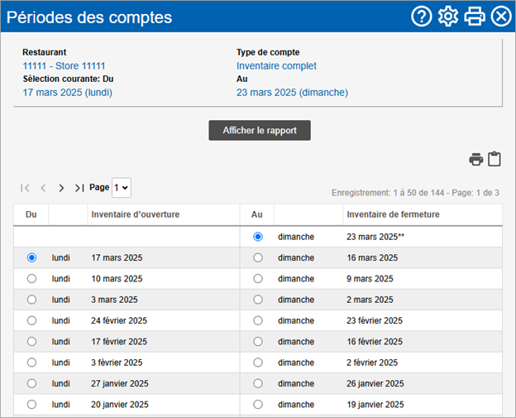Click the small printer icon above table
516x418 pixels.
(475, 159)
